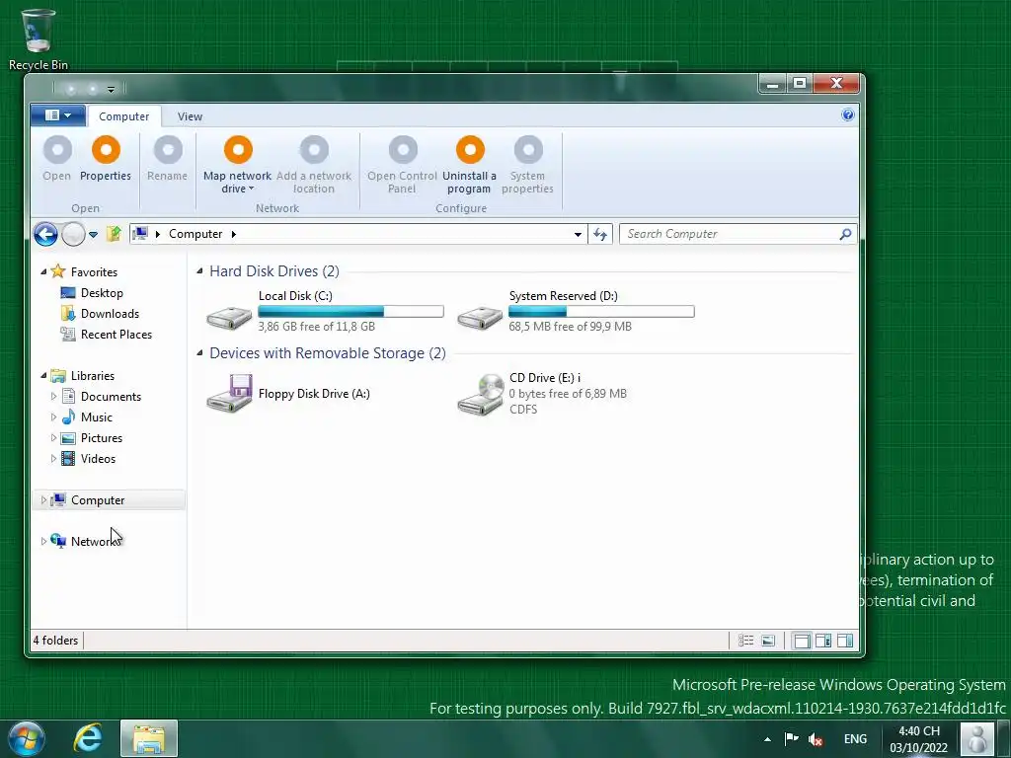Switch to large thumbnails view icon
The image size is (1011, 758).
coord(768,640)
